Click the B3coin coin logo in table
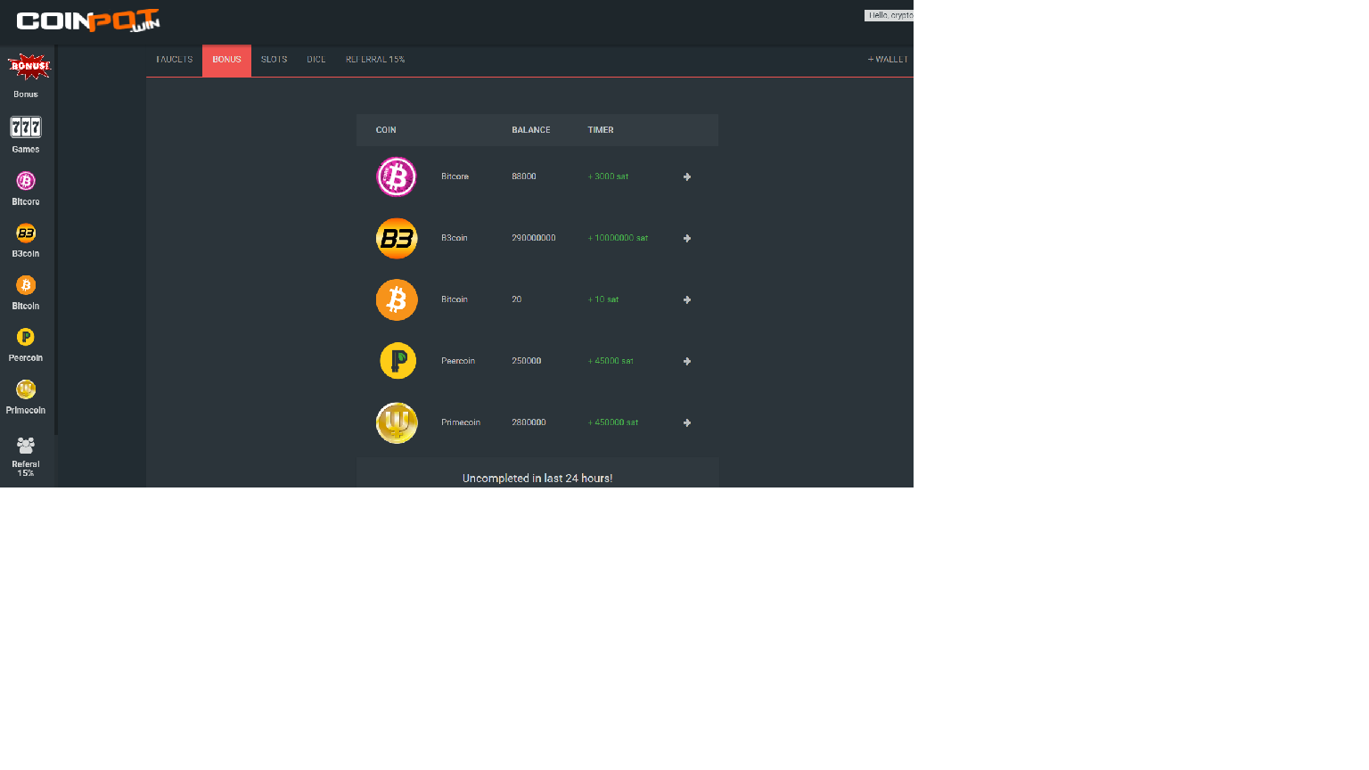Image resolution: width=1369 pixels, height=770 pixels. click(397, 238)
